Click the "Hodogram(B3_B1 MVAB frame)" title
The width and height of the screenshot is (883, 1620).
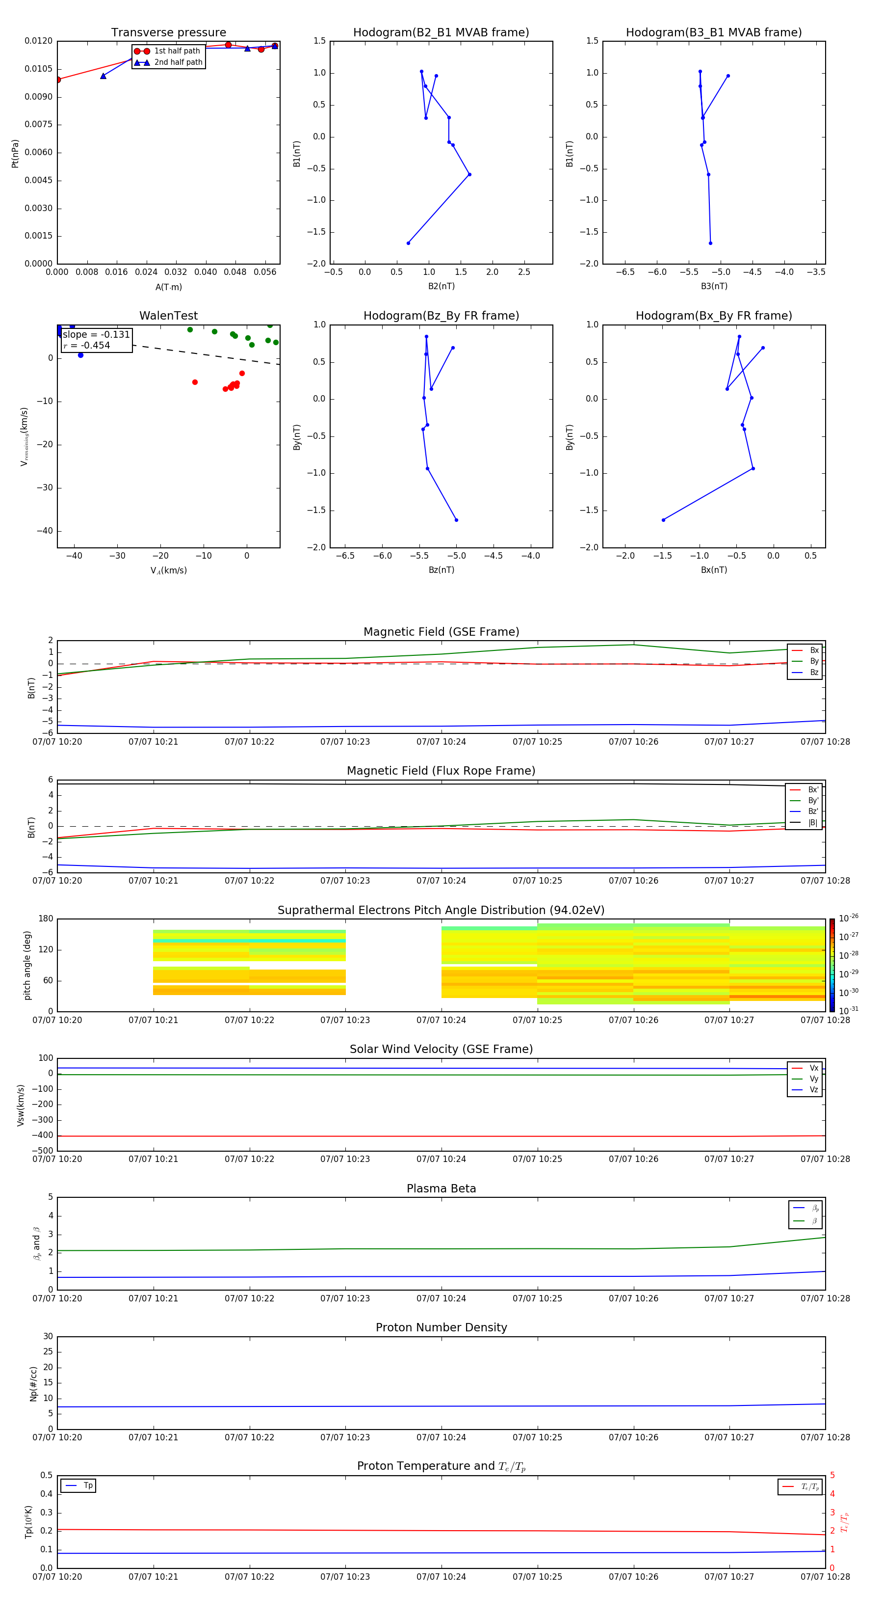point(714,33)
